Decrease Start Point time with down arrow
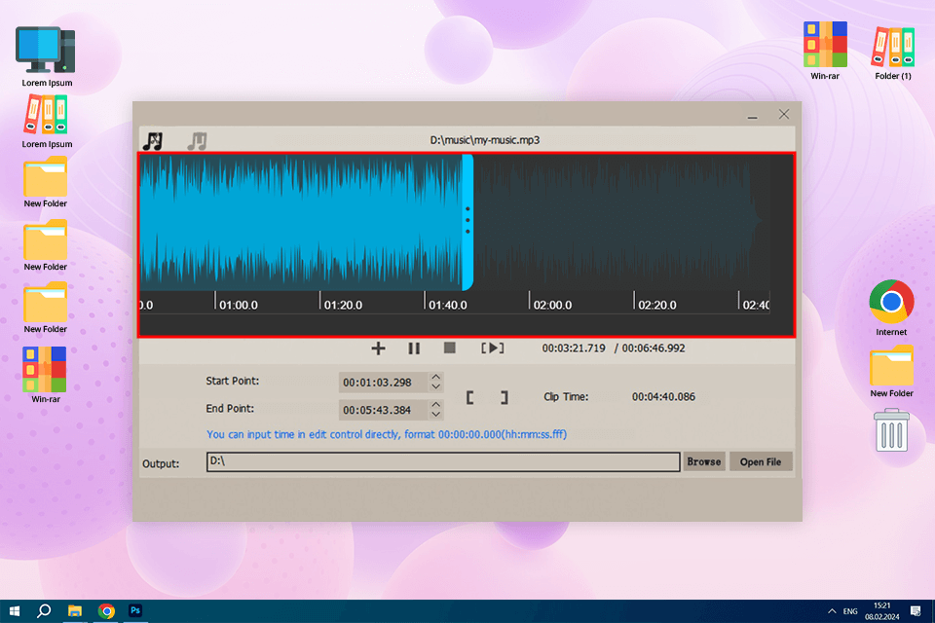 click(x=436, y=386)
